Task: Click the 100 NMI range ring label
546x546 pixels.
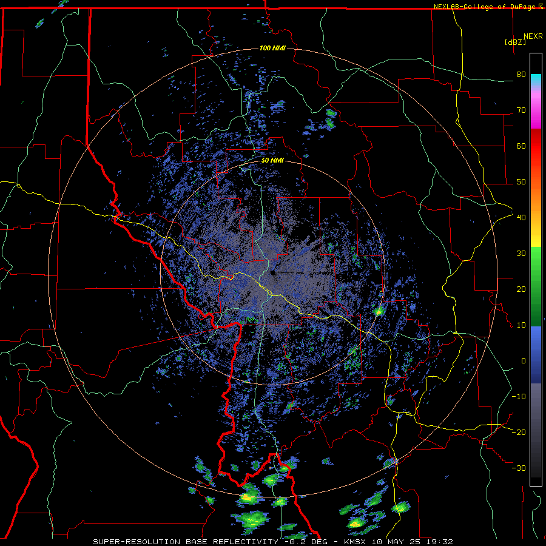Action: point(272,48)
